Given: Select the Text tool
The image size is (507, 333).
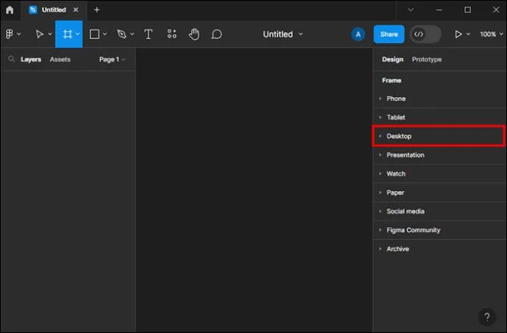Looking at the screenshot, I should tap(148, 34).
